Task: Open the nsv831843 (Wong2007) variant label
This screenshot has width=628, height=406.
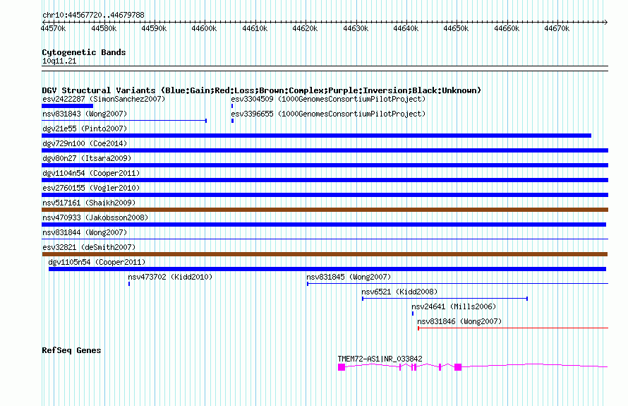Action: (85, 114)
